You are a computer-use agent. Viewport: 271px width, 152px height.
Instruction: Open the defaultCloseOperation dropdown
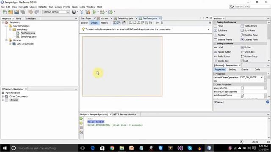pos(262,77)
